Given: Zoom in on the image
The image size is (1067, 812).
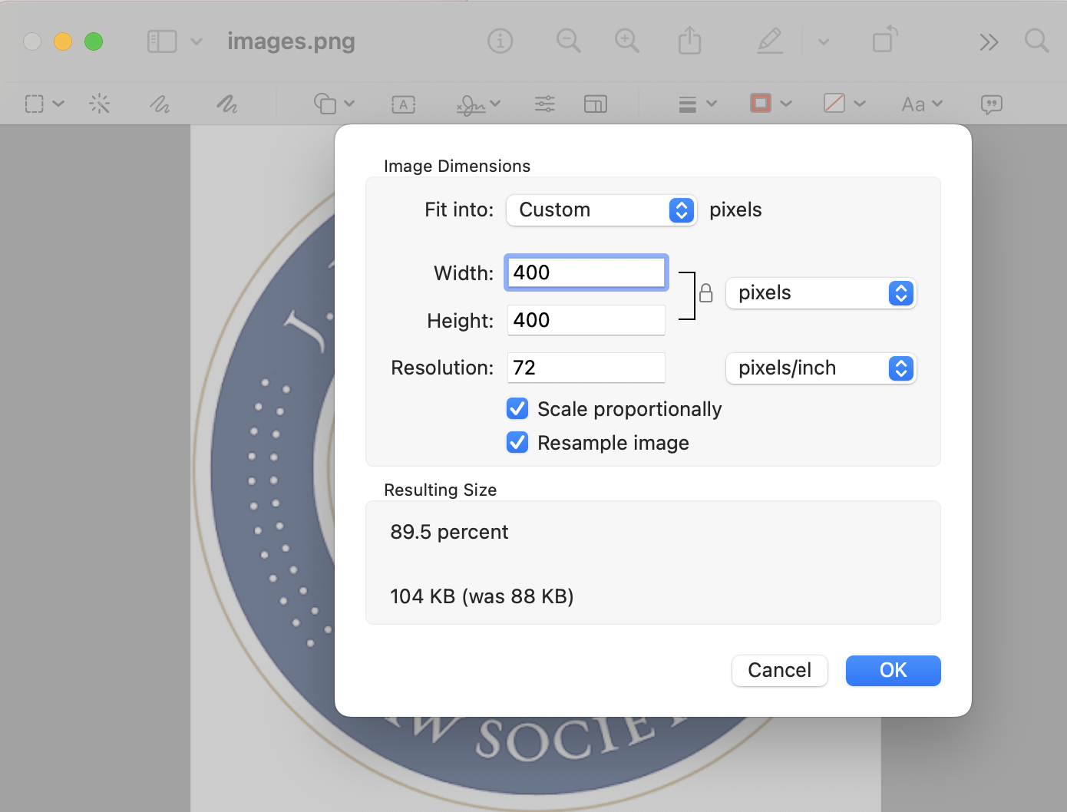Looking at the screenshot, I should coord(627,41).
